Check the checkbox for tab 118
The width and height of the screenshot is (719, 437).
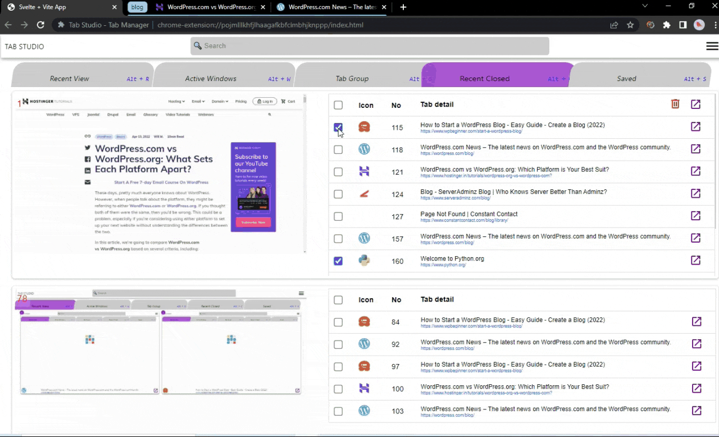[x=338, y=149]
